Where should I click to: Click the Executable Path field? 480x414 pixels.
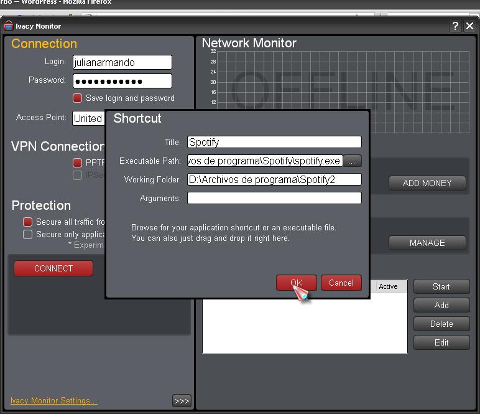click(265, 161)
